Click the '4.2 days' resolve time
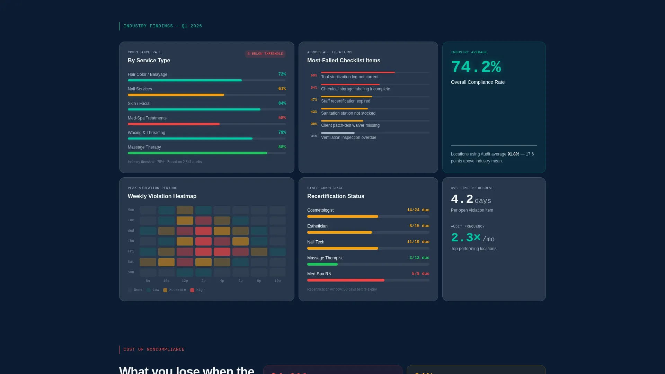Screen dimensions: 665x374 tap(471, 199)
